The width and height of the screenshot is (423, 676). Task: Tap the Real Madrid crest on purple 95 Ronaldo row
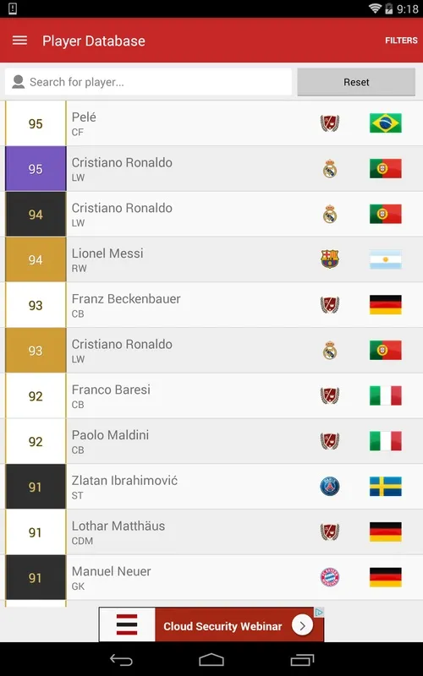(330, 168)
